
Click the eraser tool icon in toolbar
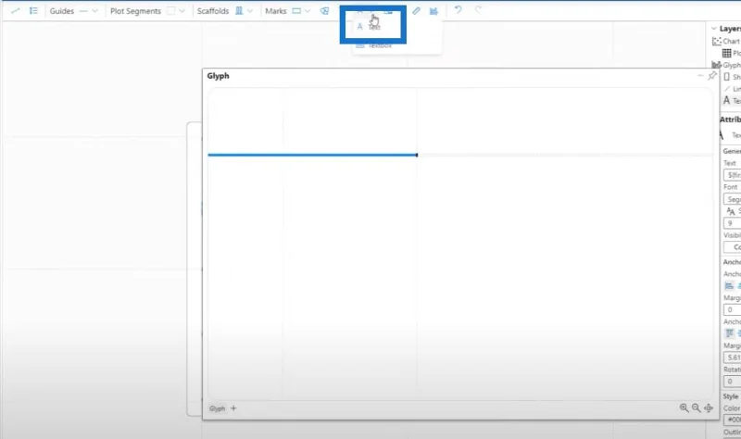[x=416, y=11]
